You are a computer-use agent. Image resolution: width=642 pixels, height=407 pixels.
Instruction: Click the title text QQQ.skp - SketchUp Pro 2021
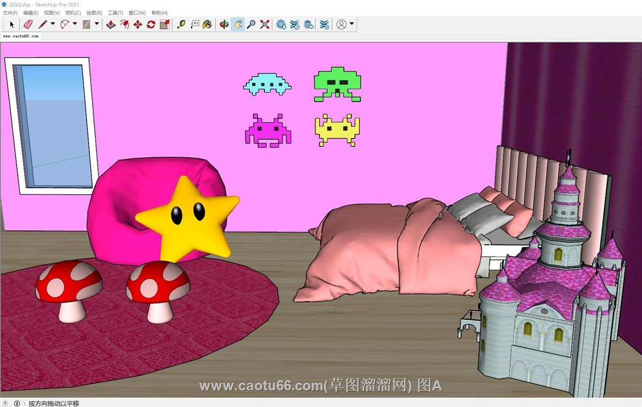point(44,4)
